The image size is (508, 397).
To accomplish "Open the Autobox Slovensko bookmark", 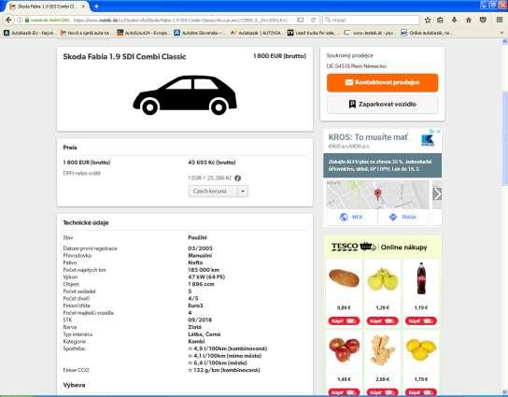I will tap(200, 33).
